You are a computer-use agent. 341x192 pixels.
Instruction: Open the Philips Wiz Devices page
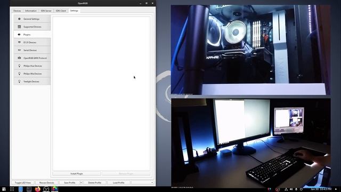(32, 74)
